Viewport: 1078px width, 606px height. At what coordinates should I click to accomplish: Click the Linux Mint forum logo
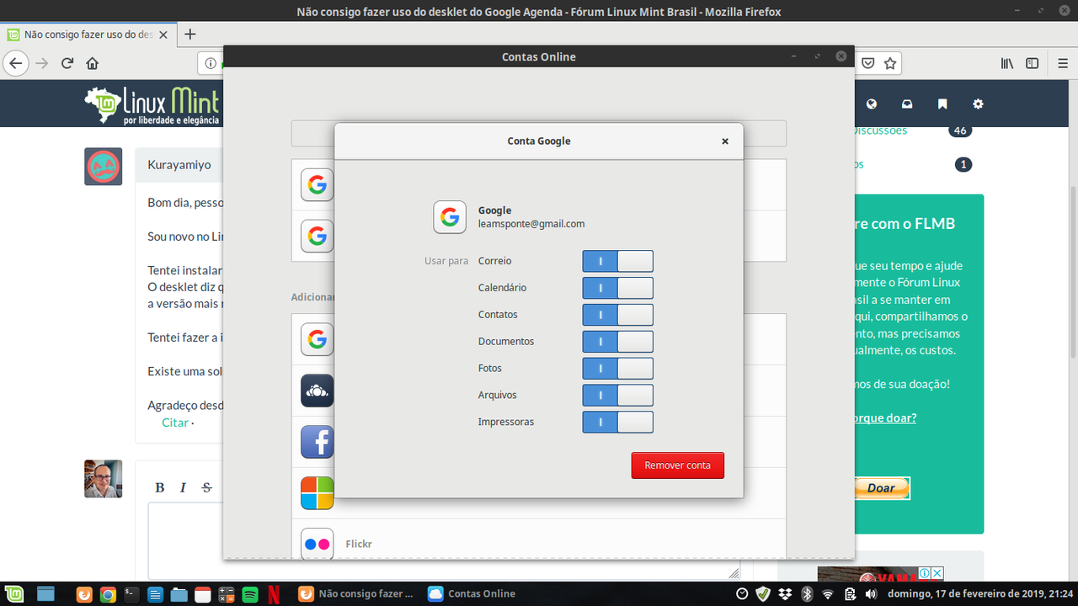152,104
